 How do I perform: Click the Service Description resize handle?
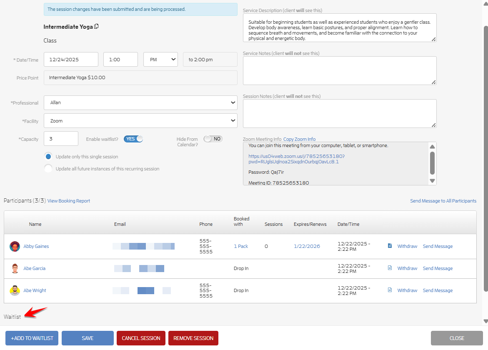(x=433, y=39)
